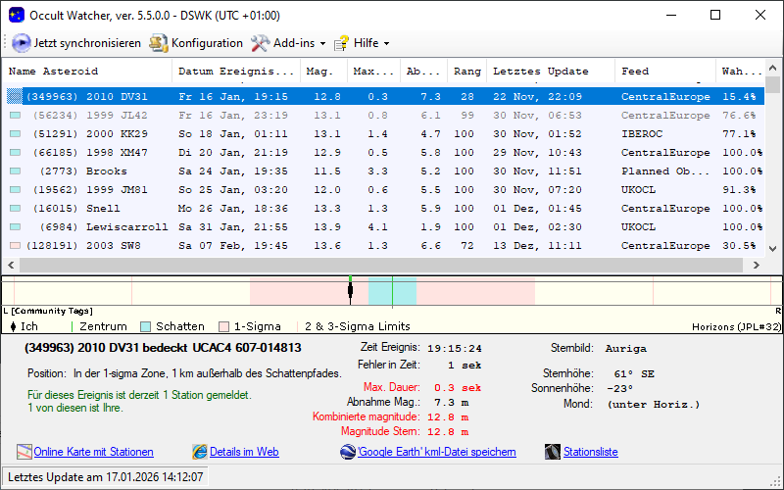Click the pink 1-Sigma legend swatch
Screen dimensions: 784x490
pos(224,327)
